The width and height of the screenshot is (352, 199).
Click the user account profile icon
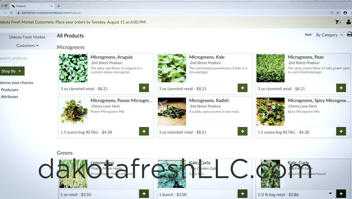pyautogui.click(x=348, y=22)
